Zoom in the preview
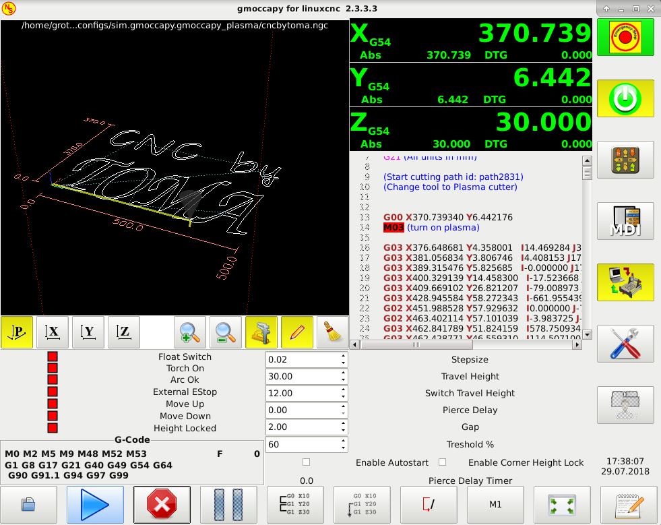The image size is (661, 525). [190, 332]
